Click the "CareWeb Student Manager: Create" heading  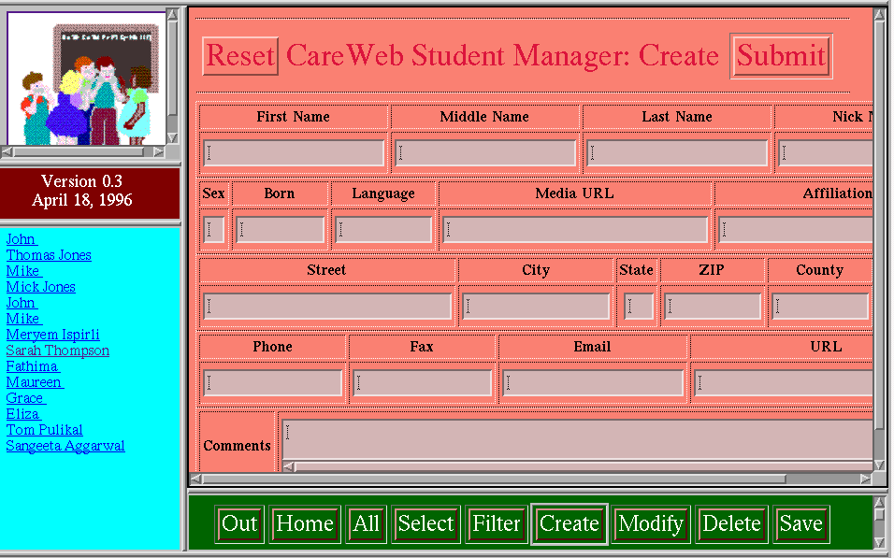(x=502, y=56)
